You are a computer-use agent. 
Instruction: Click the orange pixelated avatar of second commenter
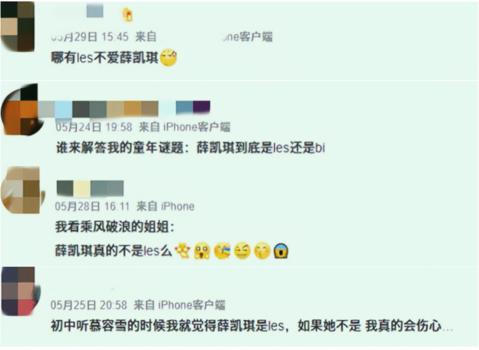(x=21, y=109)
